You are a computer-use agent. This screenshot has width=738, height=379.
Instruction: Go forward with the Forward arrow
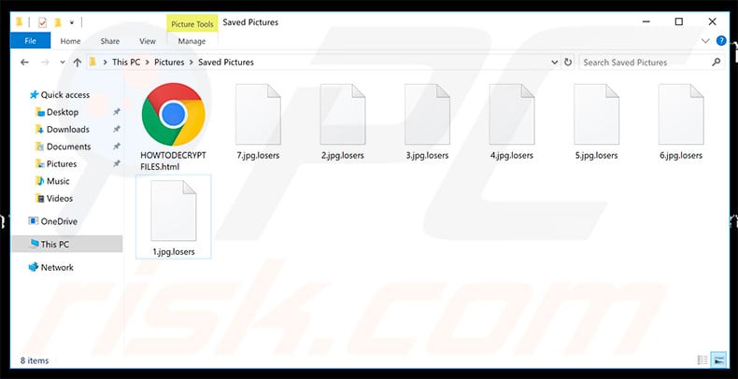point(45,62)
